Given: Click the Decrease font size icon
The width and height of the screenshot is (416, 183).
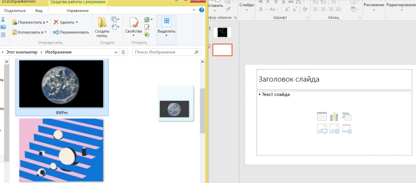Looking at the screenshot, I should [295, 10].
